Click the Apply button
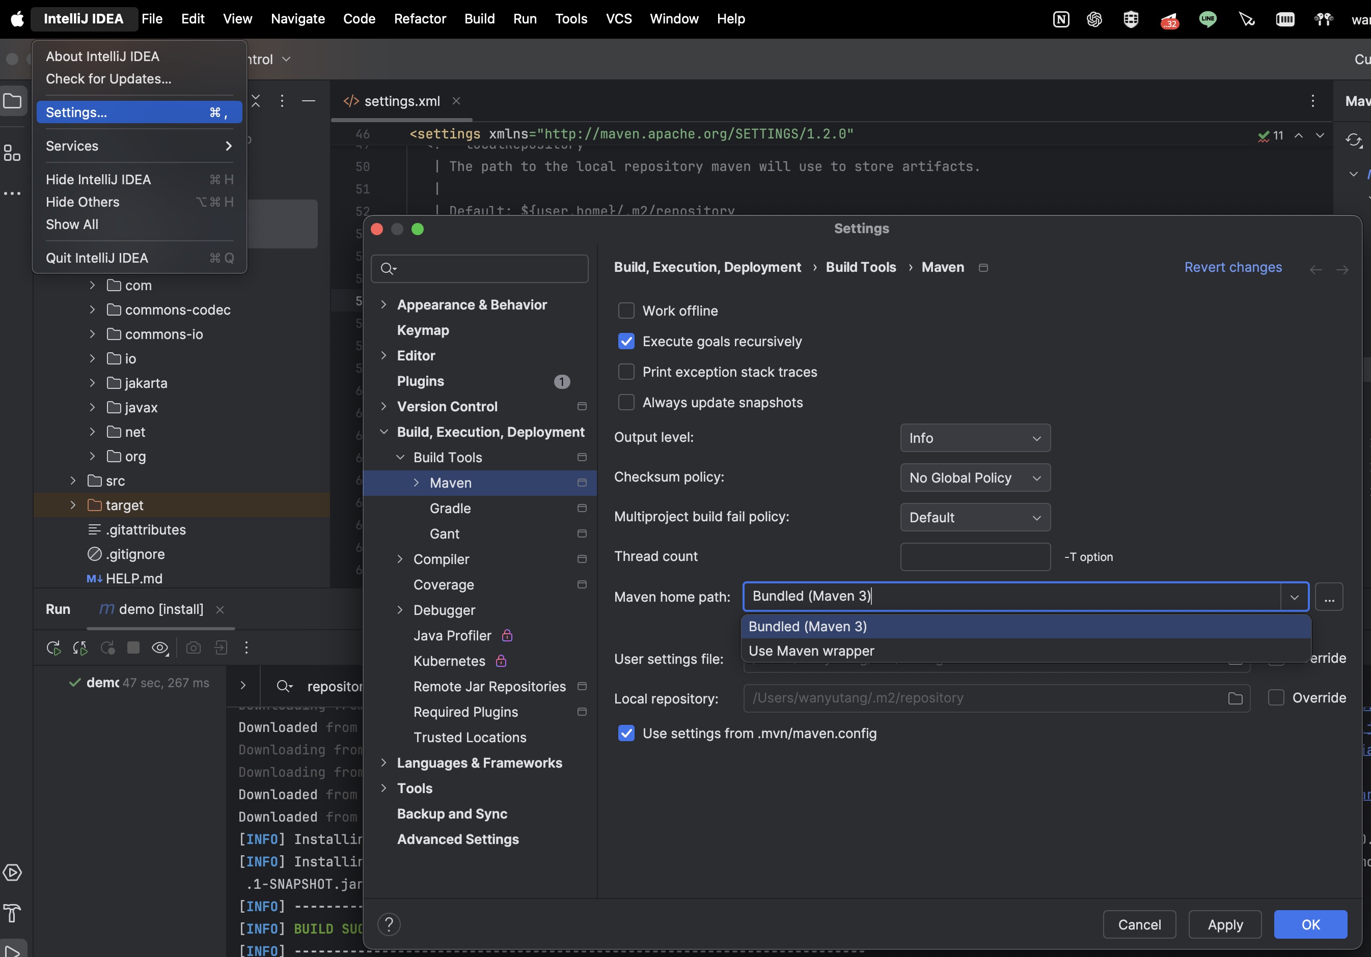The width and height of the screenshot is (1371, 957). tap(1225, 925)
